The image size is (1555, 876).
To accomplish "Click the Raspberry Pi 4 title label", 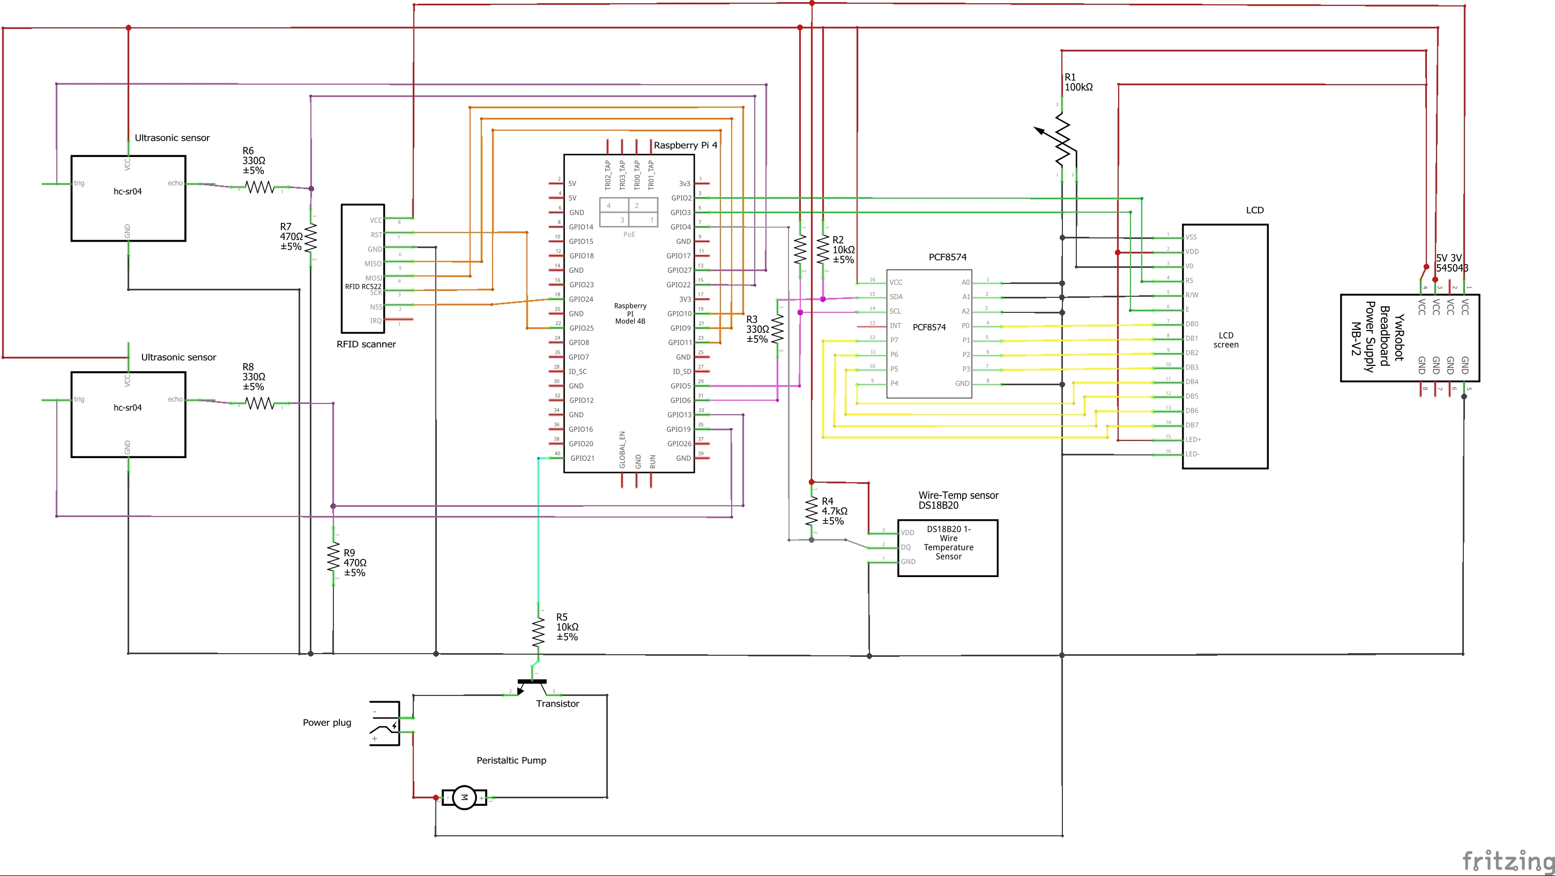I will click(x=686, y=145).
